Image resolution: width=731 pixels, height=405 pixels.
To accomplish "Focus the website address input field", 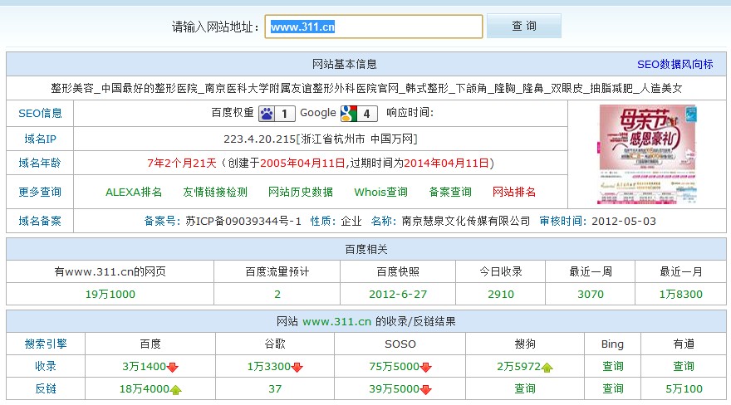I will 374,27.
